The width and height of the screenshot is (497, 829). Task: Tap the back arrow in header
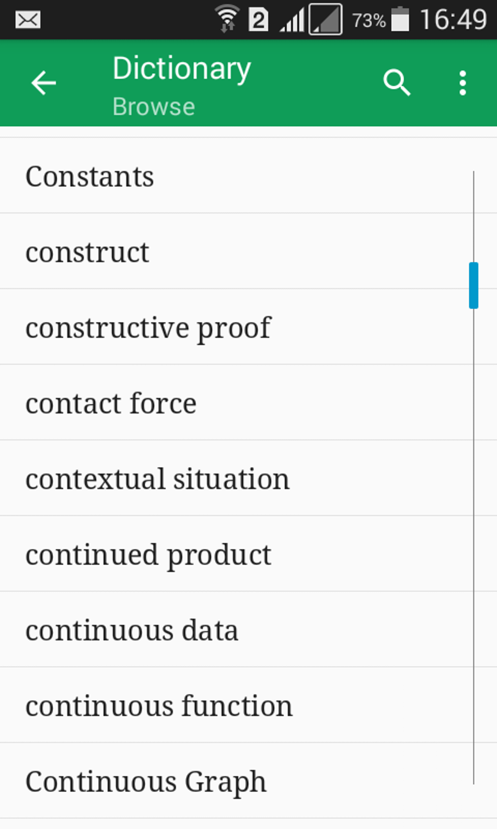[x=43, y=83]
